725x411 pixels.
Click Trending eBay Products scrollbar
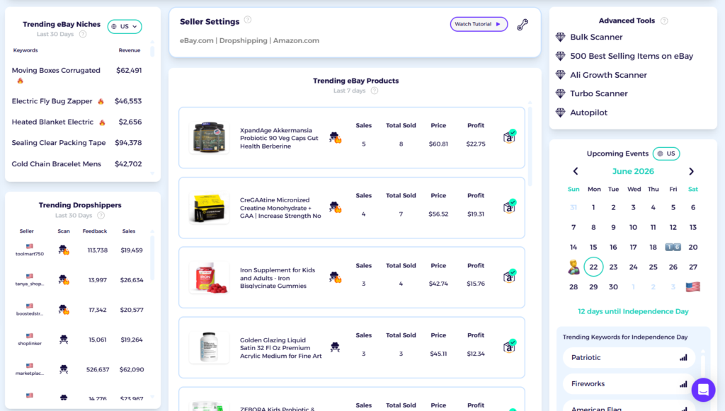(530, 146)
